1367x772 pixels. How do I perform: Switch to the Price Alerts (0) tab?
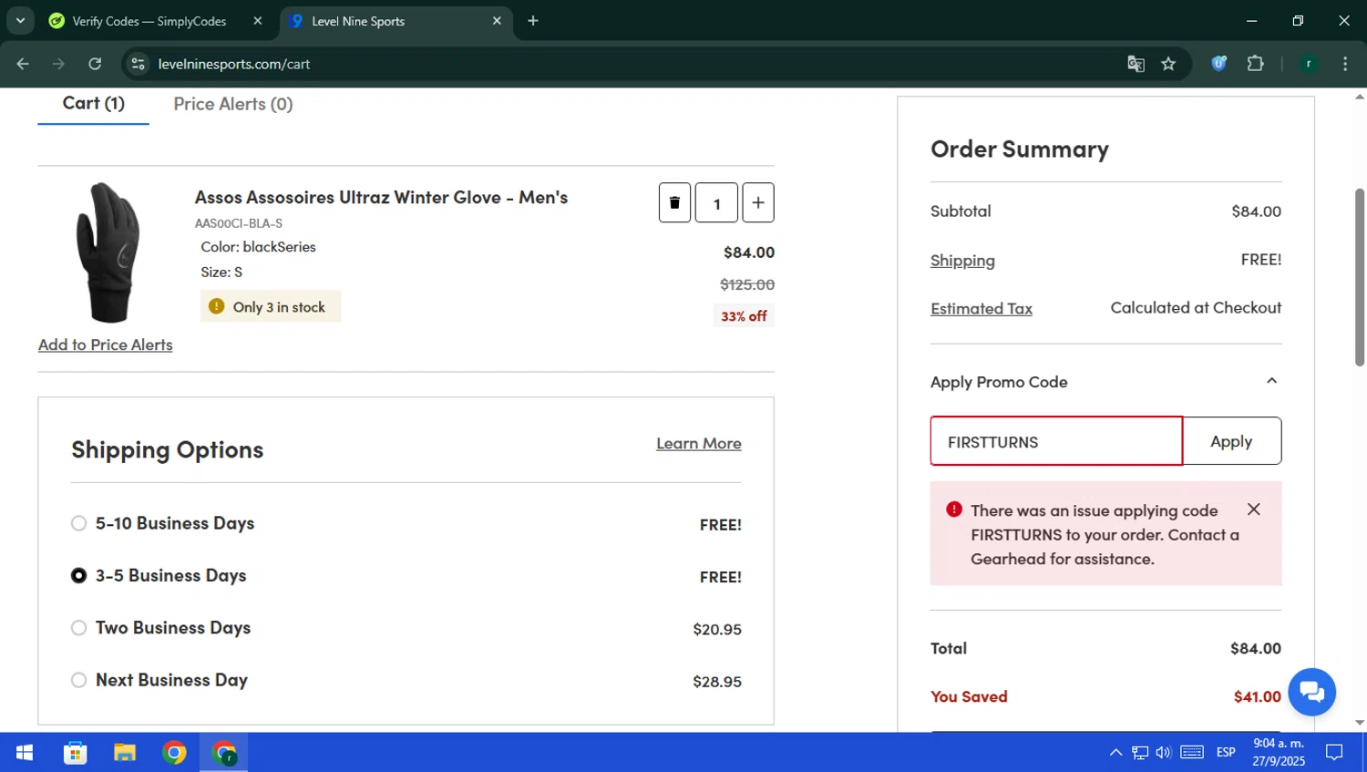coord(233,104)
